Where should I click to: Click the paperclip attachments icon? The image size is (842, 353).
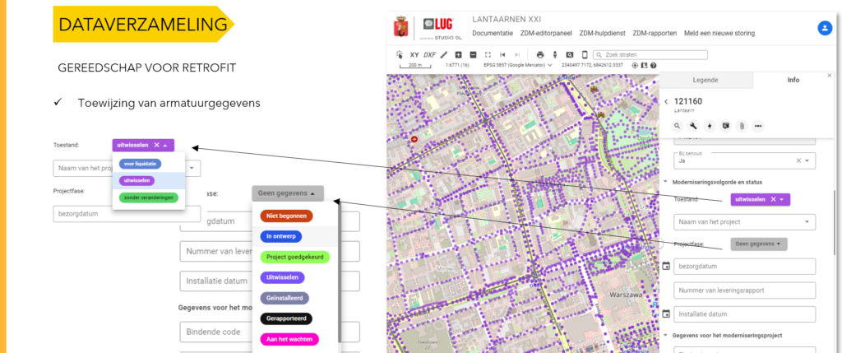coord(742,126)
